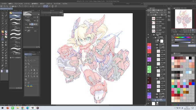Click Undo icon in Quick Access panel

[x=26, y=57]
